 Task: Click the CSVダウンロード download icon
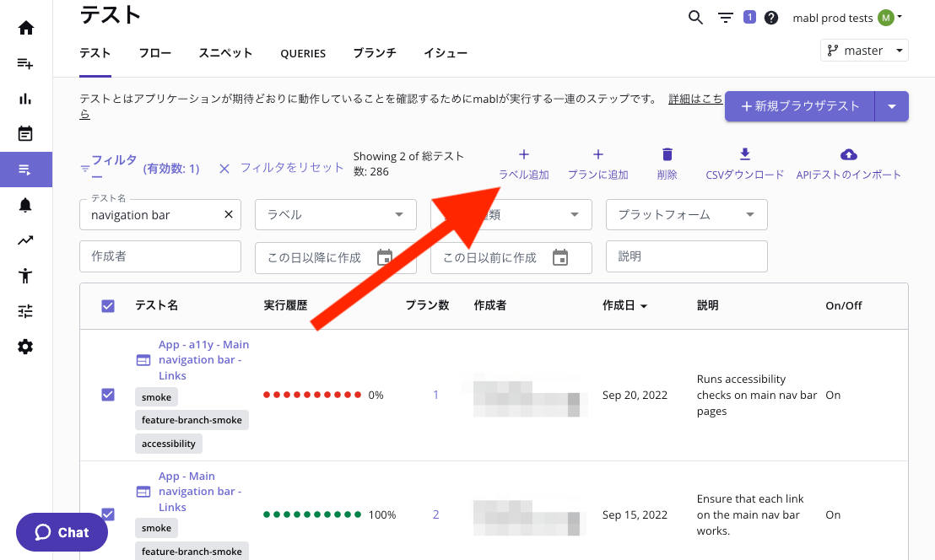click(745, 155)
